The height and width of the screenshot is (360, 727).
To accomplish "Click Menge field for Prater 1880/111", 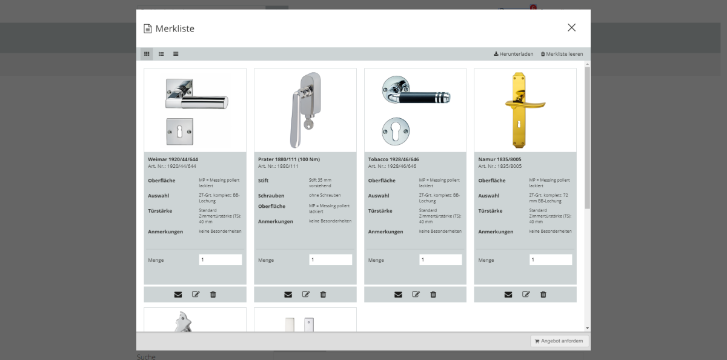I will click(x=331, y=259).
